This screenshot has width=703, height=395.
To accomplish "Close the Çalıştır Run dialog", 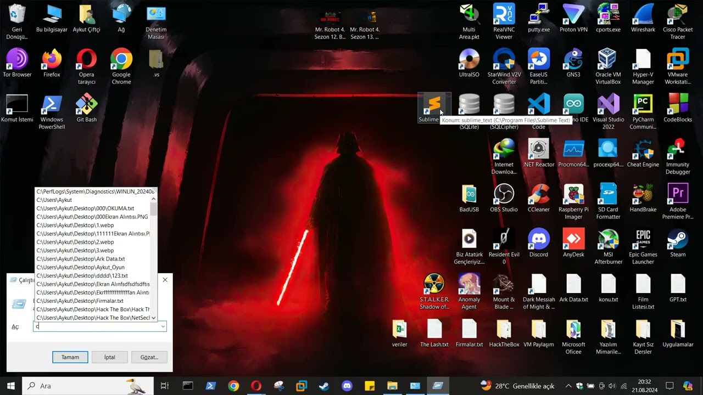I will (x=165, y=280).
